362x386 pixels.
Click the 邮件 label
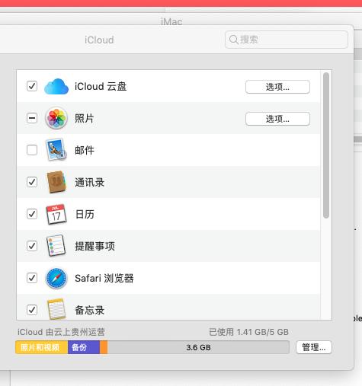pyautogui.click(x=85, y=150)
